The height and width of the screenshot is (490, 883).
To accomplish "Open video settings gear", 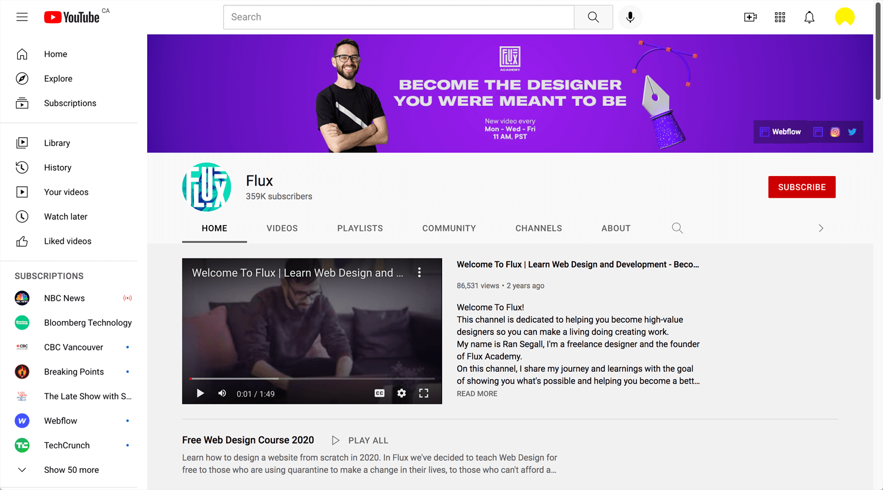I will click(401, 393).
